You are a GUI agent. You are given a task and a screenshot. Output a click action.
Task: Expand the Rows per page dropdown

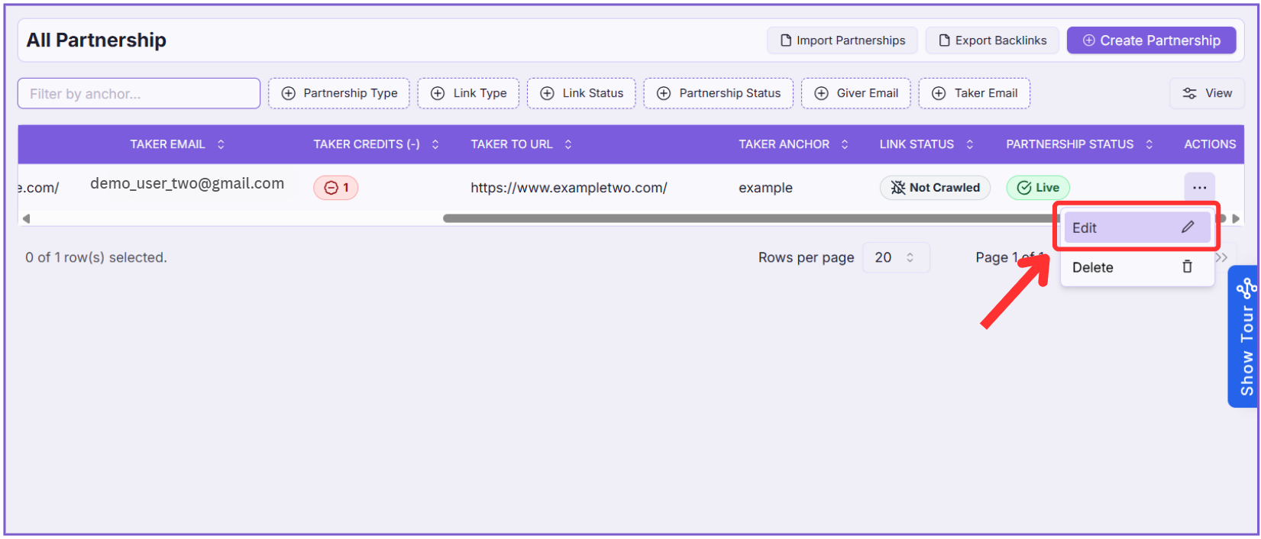tap(895, 258)
